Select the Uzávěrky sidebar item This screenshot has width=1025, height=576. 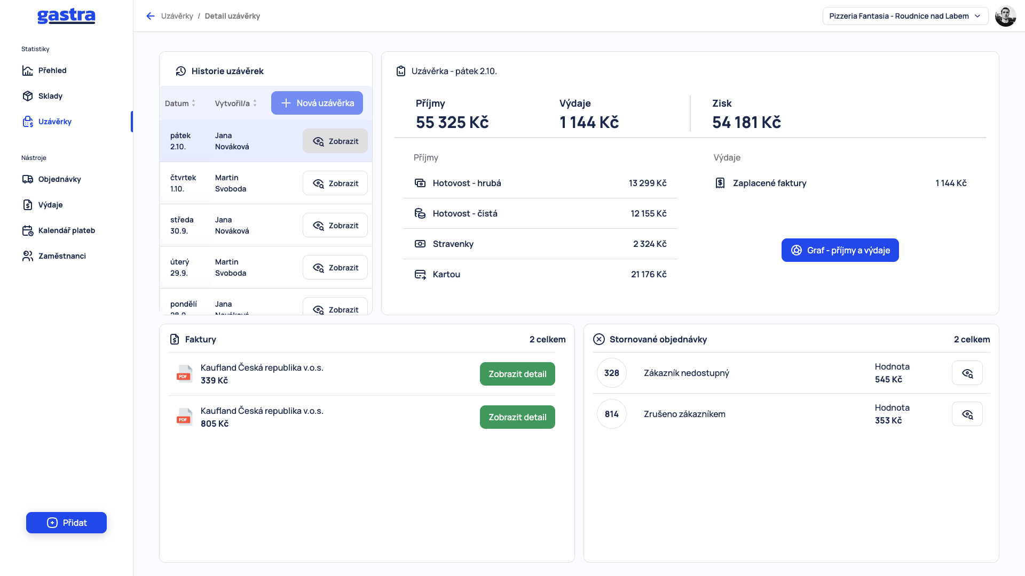[54, 122]
